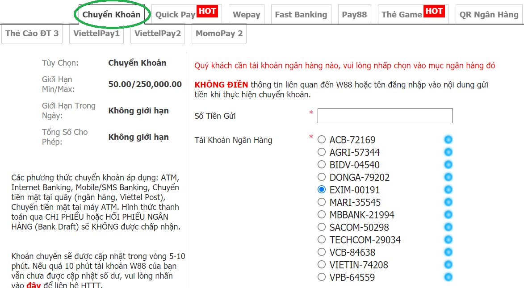524x288 pixels.
Task: Click the blue info icon beside MBBANK-21994
Action: (448, 214)
